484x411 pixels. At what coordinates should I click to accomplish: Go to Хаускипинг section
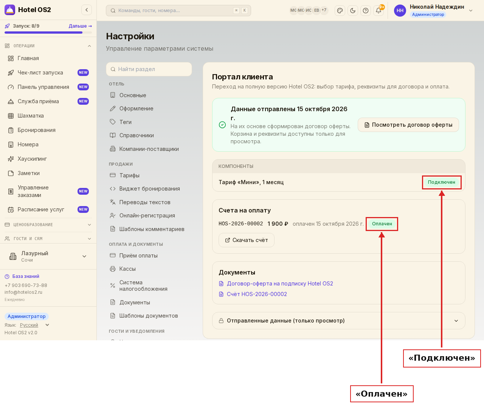(48, 159)
